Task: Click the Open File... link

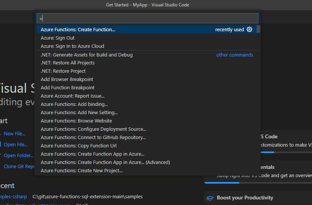Action: click(x=16, y=145)
